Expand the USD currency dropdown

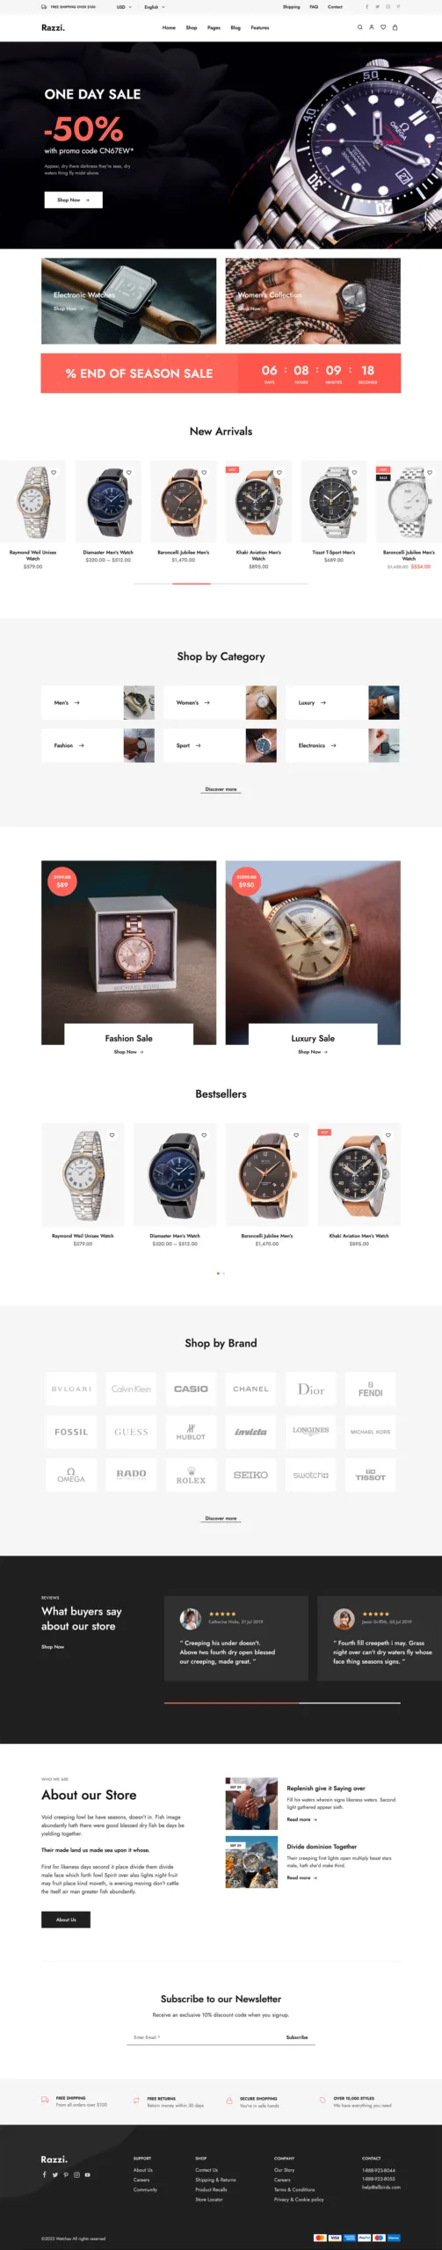(124, 6)
